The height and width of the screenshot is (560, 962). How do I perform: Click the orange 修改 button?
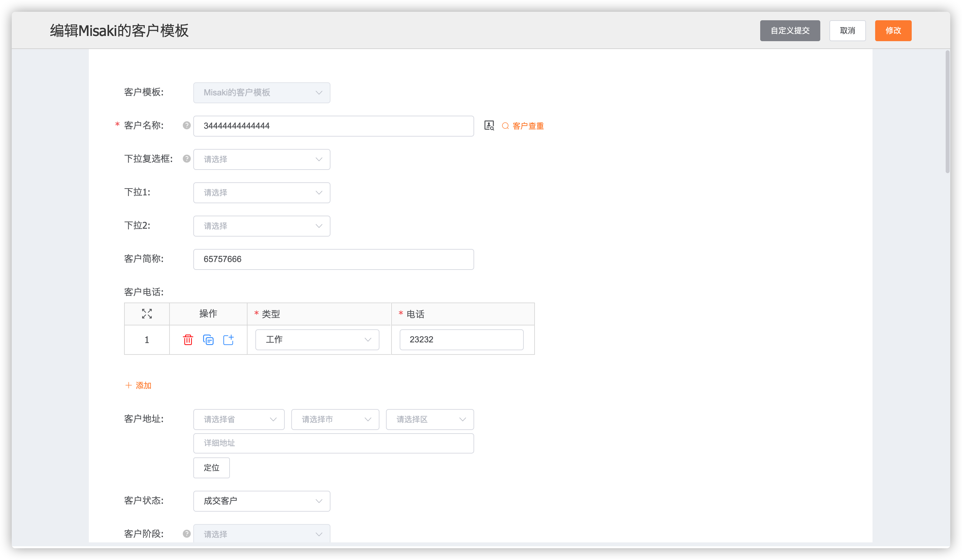pyautogui.click(x=893, y=31)
